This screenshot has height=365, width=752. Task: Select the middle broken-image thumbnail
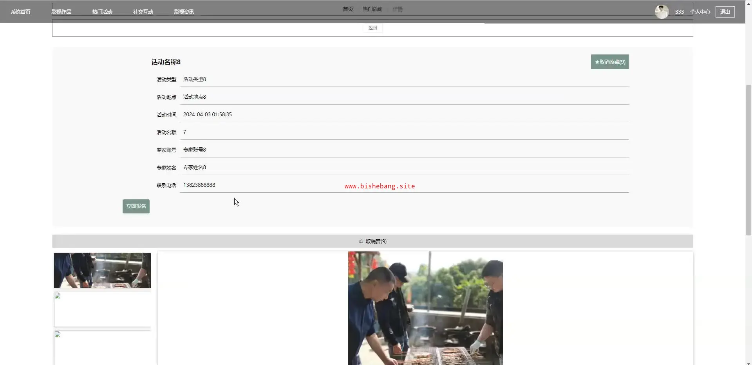[102, 309]
